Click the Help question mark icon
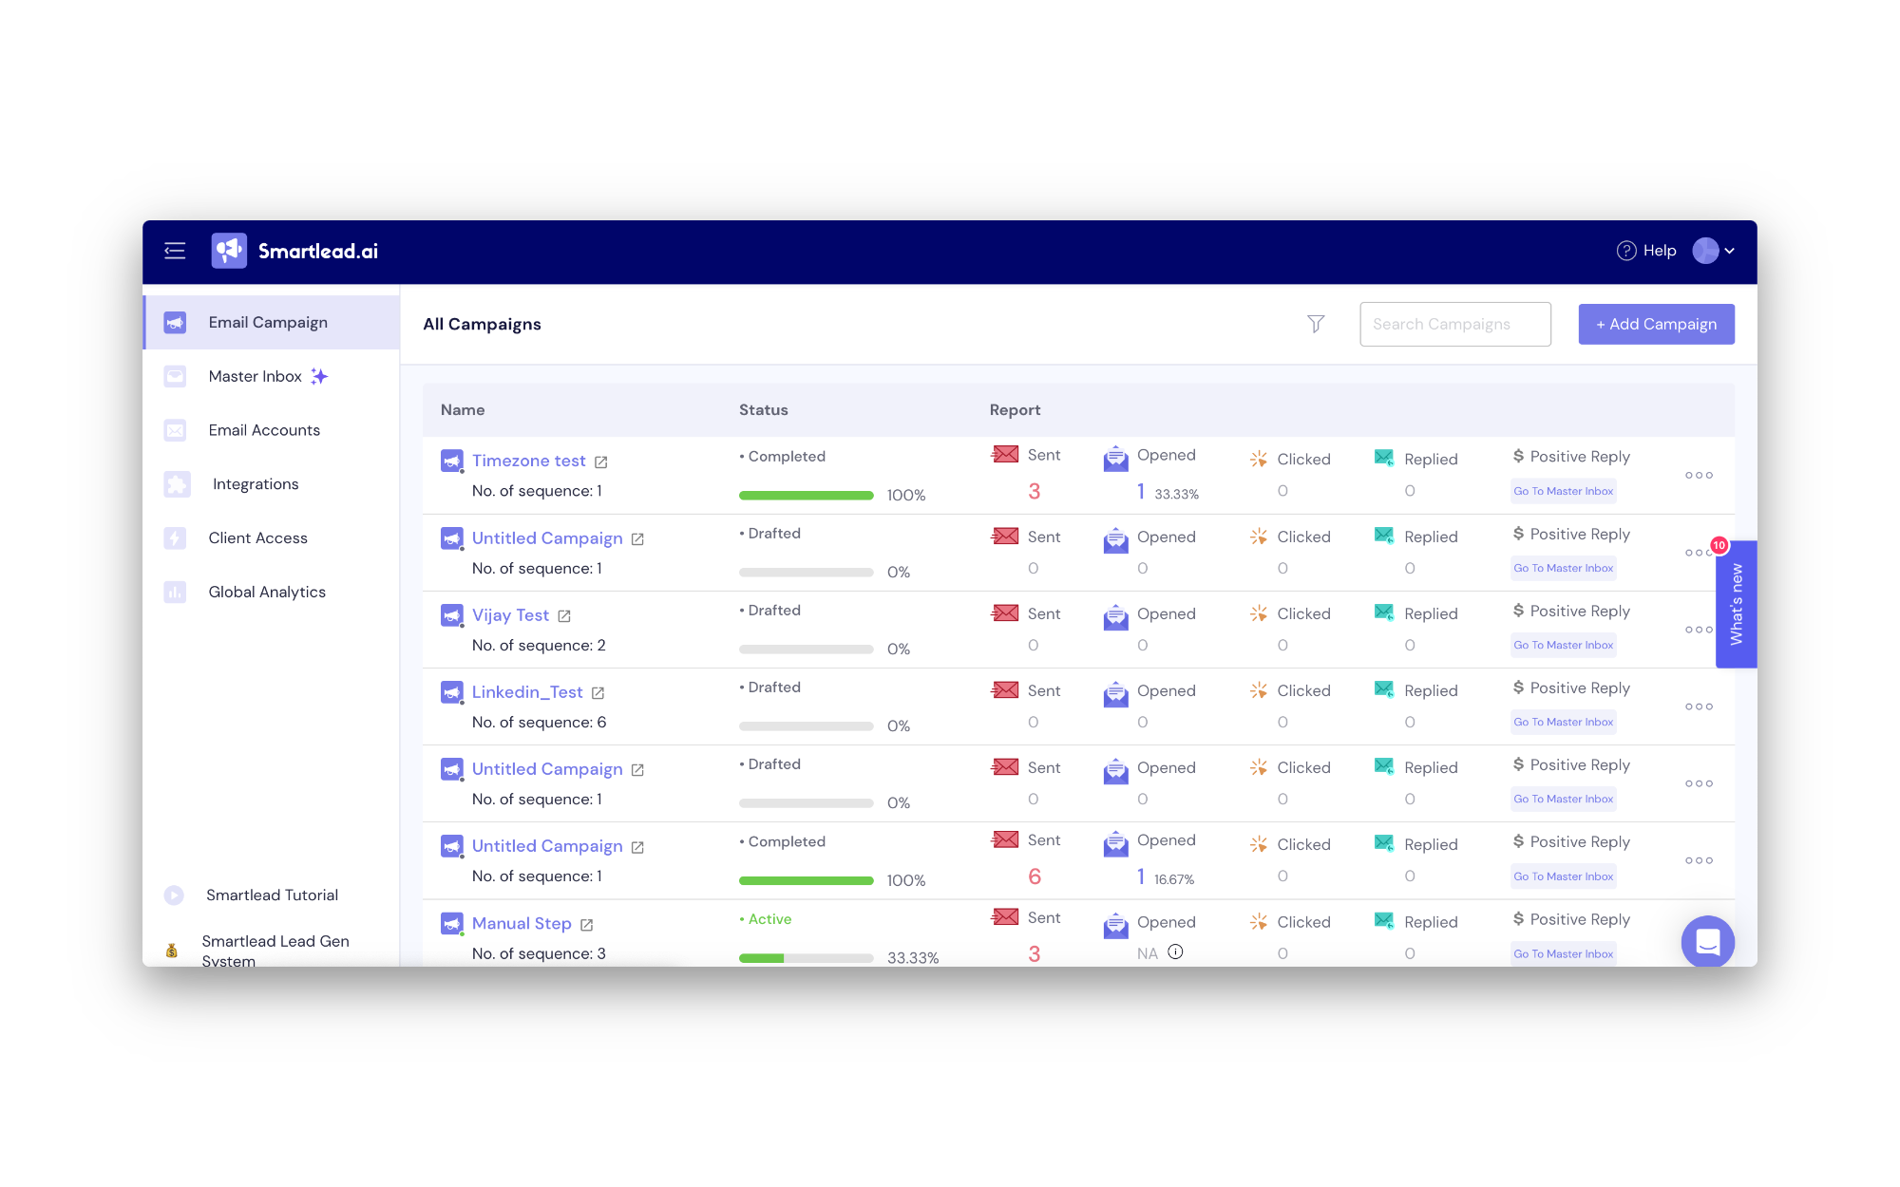This screenshot has height=1187, width=1900. coord(1626,251)
